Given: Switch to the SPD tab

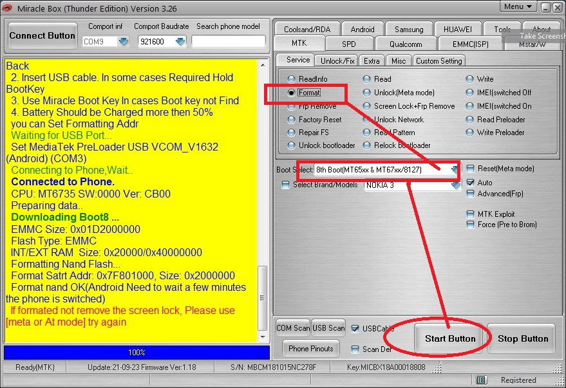Looking at the screenshot, I should coord(349,44).
